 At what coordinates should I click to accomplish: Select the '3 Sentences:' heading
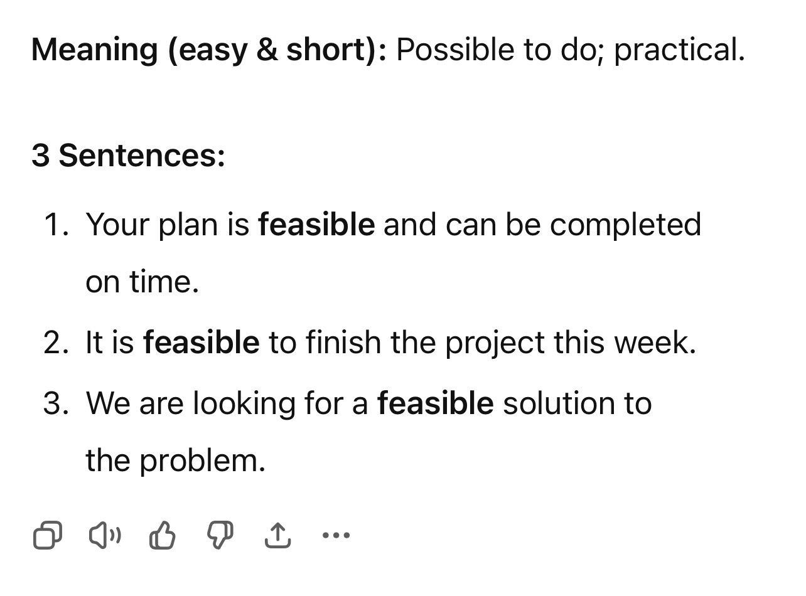[x=128, y=155]
